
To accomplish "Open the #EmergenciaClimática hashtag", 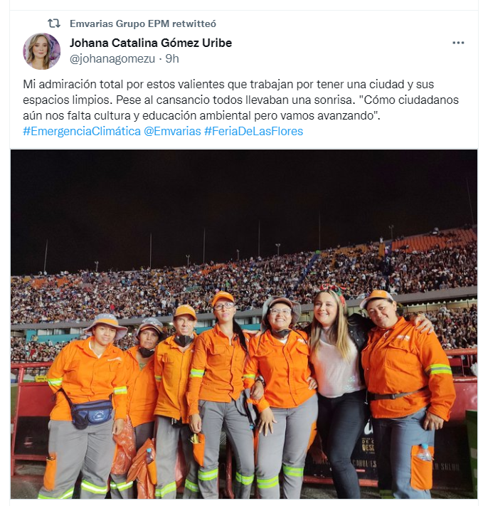I will (x=82, y=132).
